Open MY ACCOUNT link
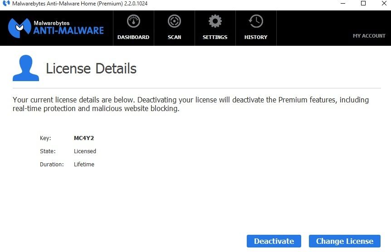Screen dimensions: 391x252 click(369, 36)
